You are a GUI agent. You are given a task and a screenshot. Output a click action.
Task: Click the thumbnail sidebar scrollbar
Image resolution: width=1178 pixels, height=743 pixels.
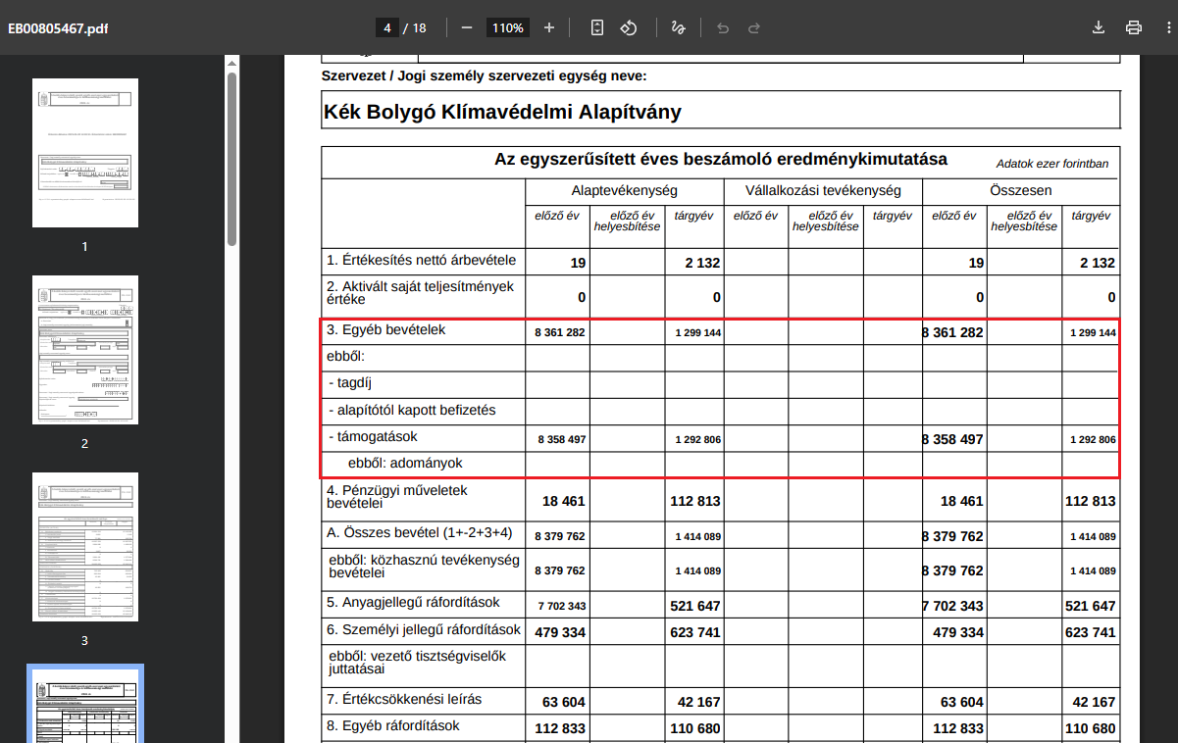coord(231,157)
